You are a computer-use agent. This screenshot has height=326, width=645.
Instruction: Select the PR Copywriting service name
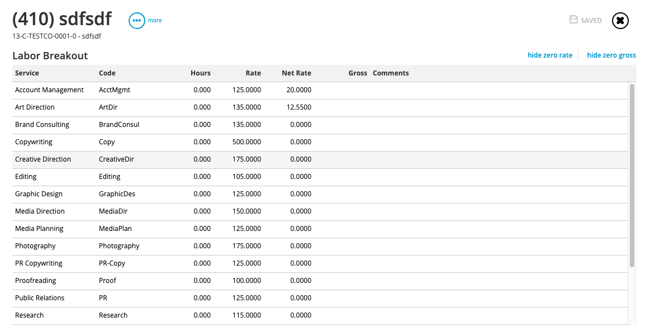tap(39, 263)
